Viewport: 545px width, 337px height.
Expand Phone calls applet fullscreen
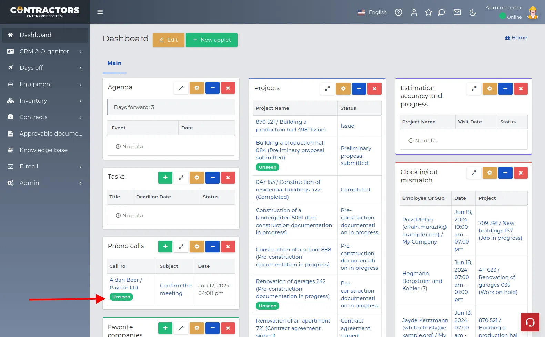click(181, 247)
